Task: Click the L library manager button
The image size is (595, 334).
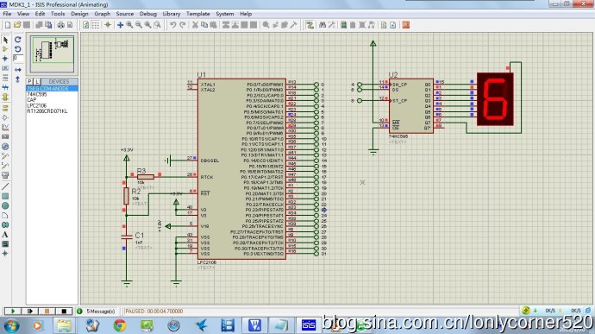Action: (37, 81)
